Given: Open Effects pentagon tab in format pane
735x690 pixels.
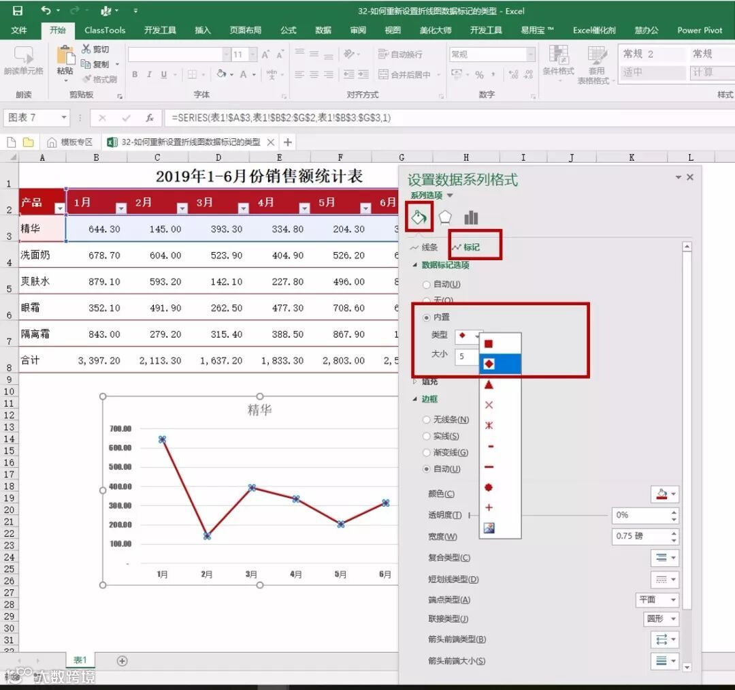Looking at the screenshot, I should (445, 217).
